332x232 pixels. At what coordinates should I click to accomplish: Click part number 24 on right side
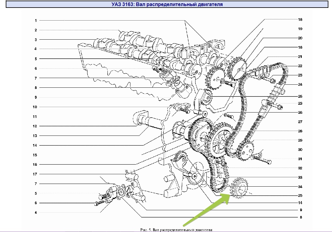click(300, 84)
